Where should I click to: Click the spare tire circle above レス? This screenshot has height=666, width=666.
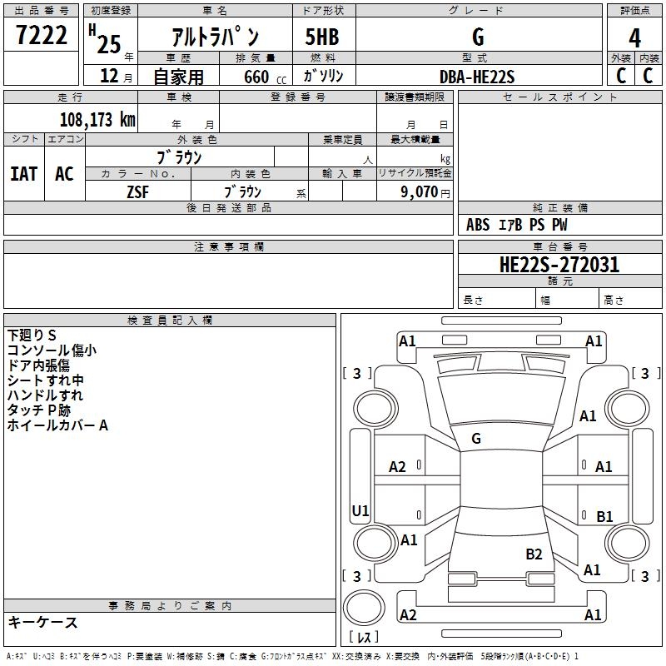(x=364, y=608)
